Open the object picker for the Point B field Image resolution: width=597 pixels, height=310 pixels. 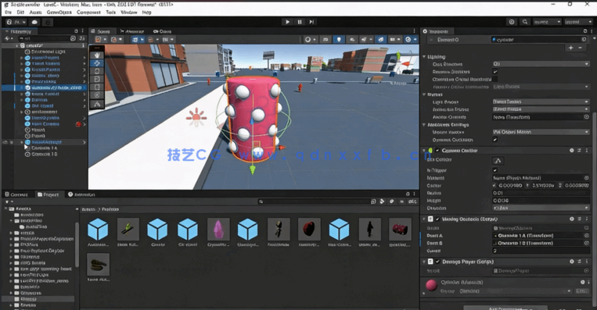coord(587,243)
